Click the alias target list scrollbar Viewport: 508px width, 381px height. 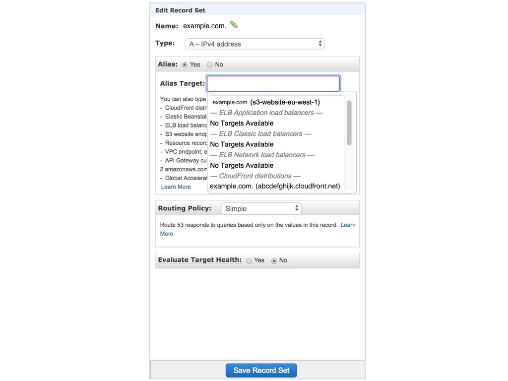click(x=349, y=123)
